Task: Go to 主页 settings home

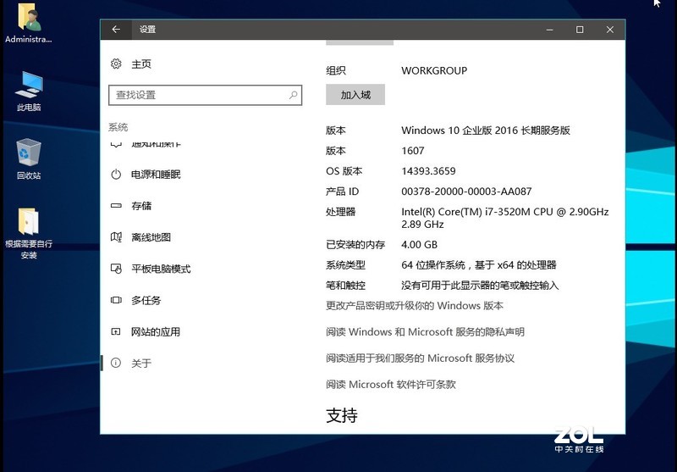Action: (x=141, y=64)
